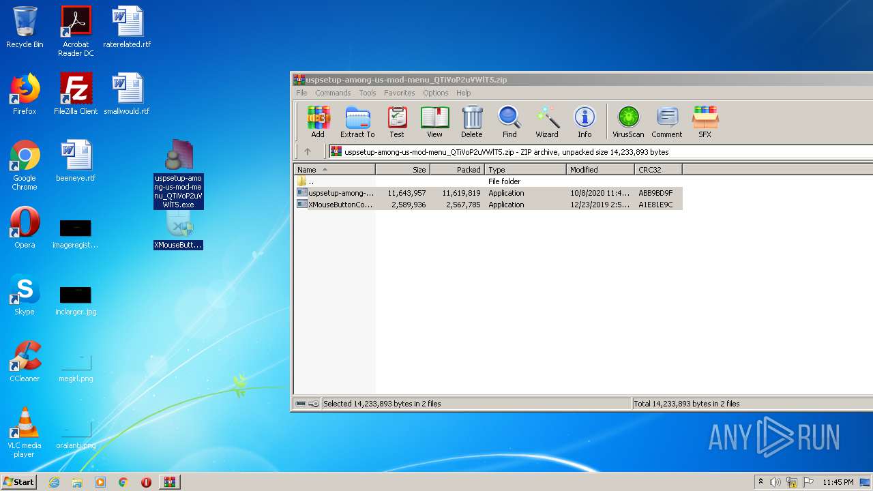Select Acrobat Reader DC desktop icon

pyautogui.click(x=76, y=31)
